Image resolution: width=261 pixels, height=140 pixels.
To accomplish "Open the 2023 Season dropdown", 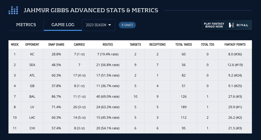I will (98, 25).
